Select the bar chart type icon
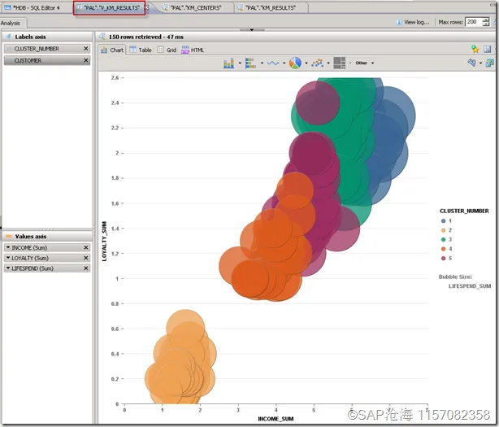Screen dimensions: 499x427 pyautogui.click(x=228, y=63)
